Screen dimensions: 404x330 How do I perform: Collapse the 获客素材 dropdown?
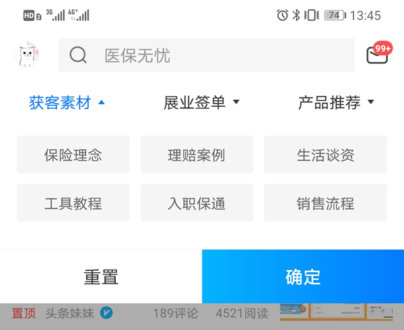pos(67,103)
